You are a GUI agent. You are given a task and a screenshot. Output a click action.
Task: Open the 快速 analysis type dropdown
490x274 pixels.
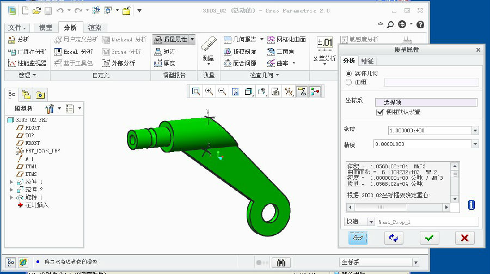[x=371, y=222]
